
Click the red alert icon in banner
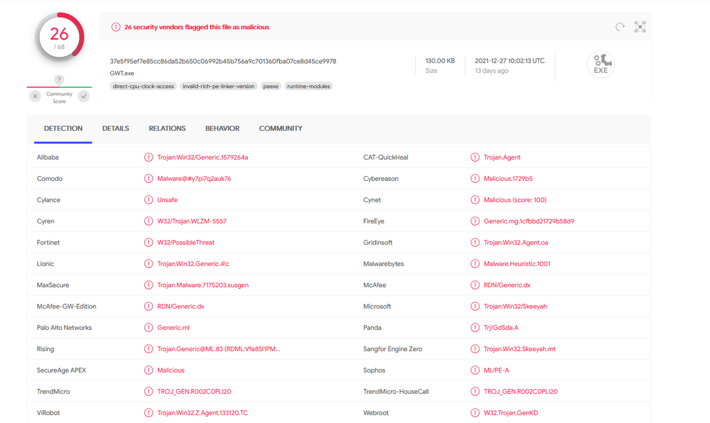pyautogui.click(x=115, y=27)
